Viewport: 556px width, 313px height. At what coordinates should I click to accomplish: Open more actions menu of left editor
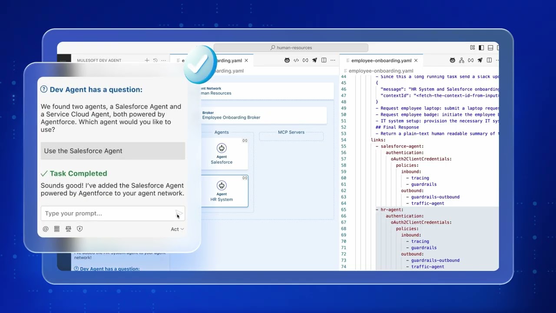click(x=333, y=60)
